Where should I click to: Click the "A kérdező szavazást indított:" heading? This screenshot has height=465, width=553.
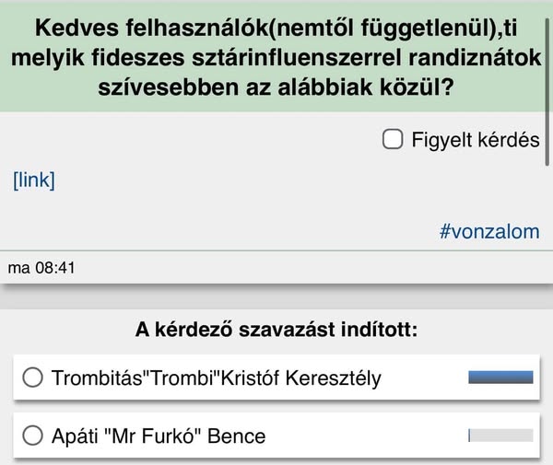tap(276, 330)
